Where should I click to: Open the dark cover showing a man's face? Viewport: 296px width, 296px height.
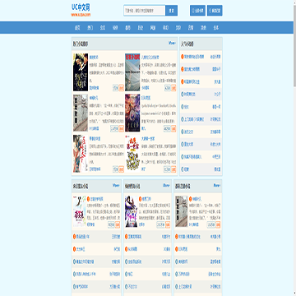click(81, 72)
